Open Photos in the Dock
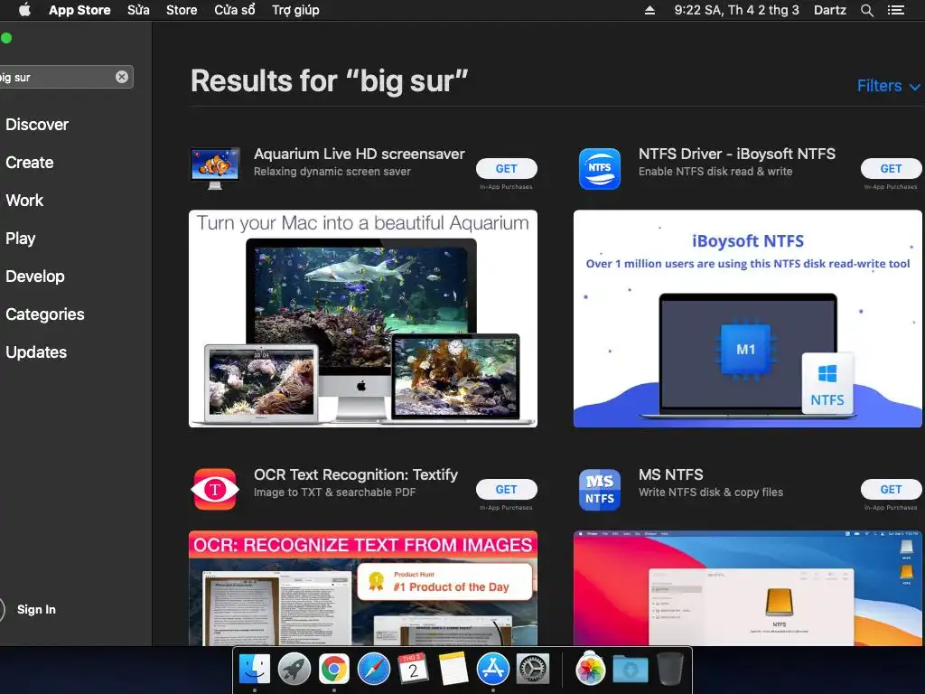Image resolution: width=925 pixels, height=694 pixels. 590,670
